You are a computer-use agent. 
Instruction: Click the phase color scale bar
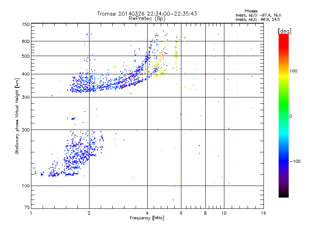click(284, 115)
